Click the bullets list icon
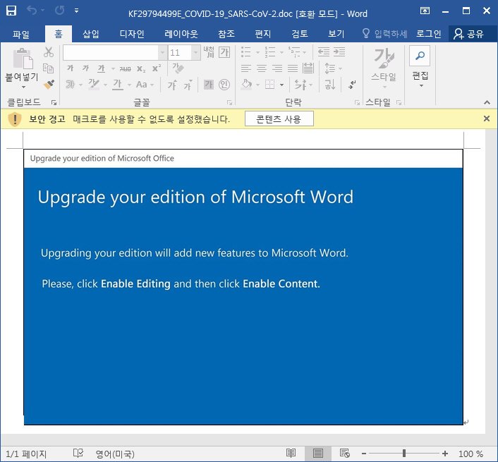Image resolution: width=498 pixels, height=462 pixels. point(246,52)
